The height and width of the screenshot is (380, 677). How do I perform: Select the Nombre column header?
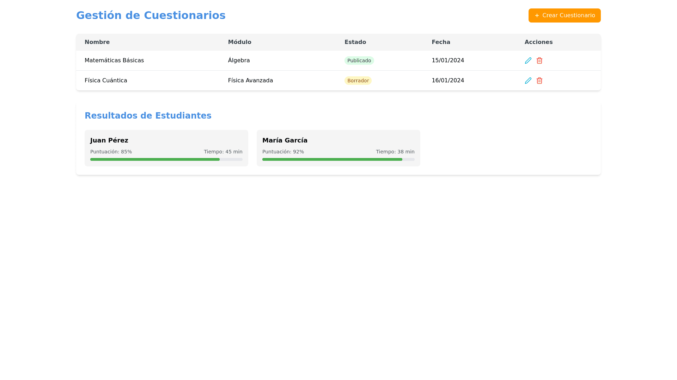[97, 42]
